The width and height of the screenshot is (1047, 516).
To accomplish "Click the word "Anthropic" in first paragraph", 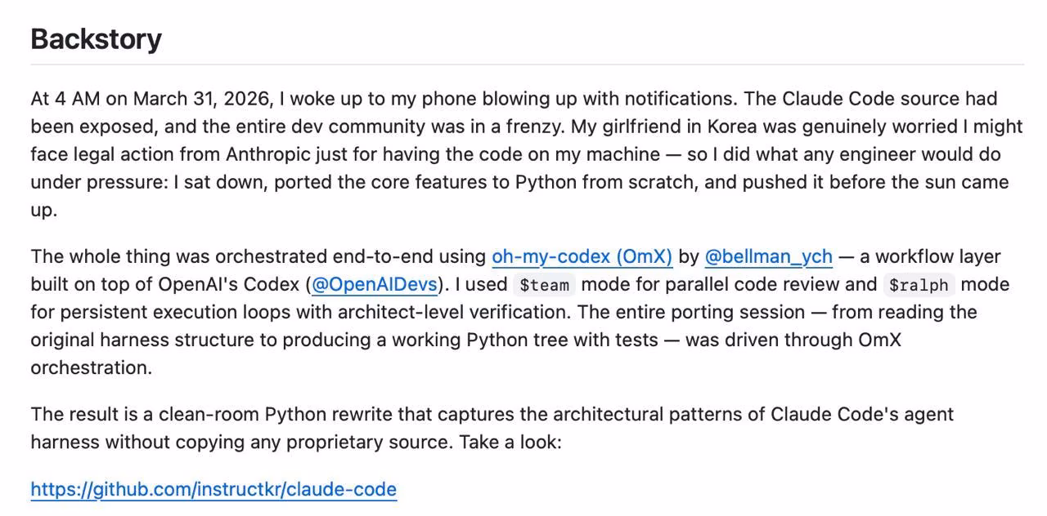I will (x=268, y=154).
